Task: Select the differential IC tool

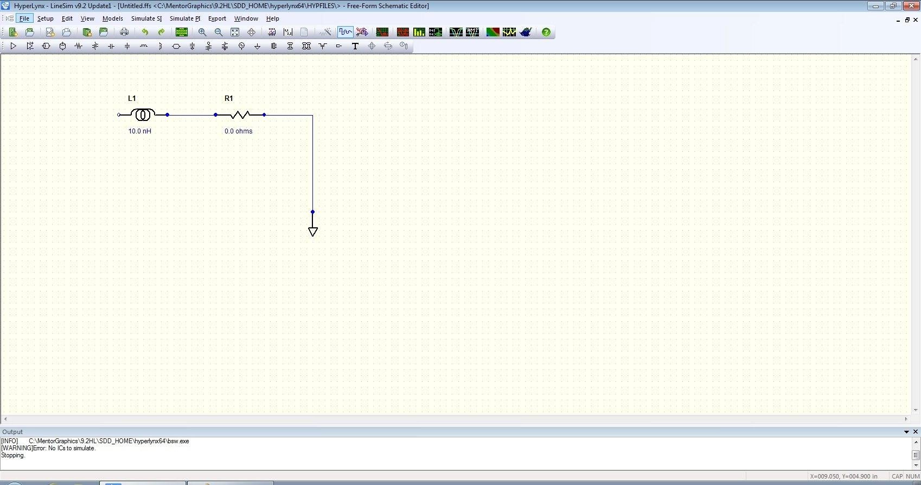Action: tap(30, 46)
